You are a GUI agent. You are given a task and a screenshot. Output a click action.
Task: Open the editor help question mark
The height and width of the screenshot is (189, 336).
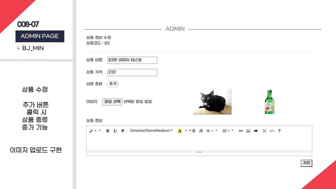tap(279, 131)
